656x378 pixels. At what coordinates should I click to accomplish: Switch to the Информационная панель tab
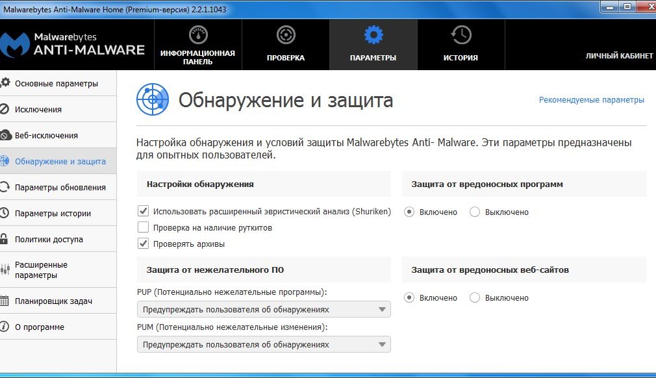point(198,44)
